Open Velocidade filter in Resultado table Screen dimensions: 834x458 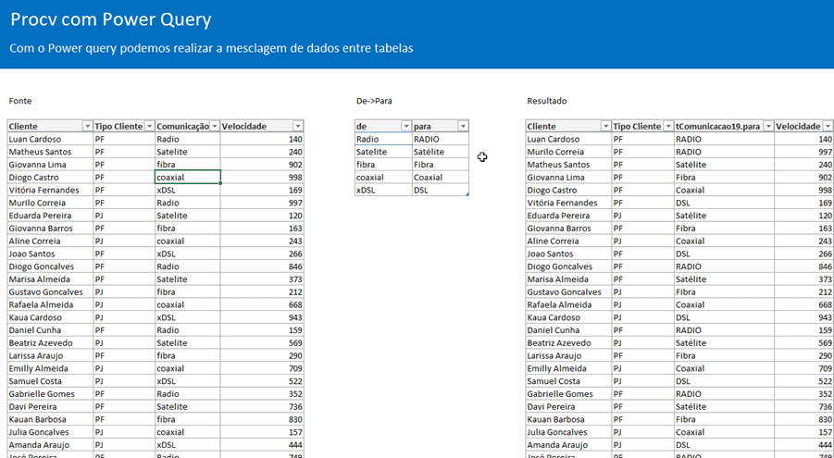(x=828, y=127)
